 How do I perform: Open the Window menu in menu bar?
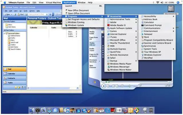tap(81, 3)
